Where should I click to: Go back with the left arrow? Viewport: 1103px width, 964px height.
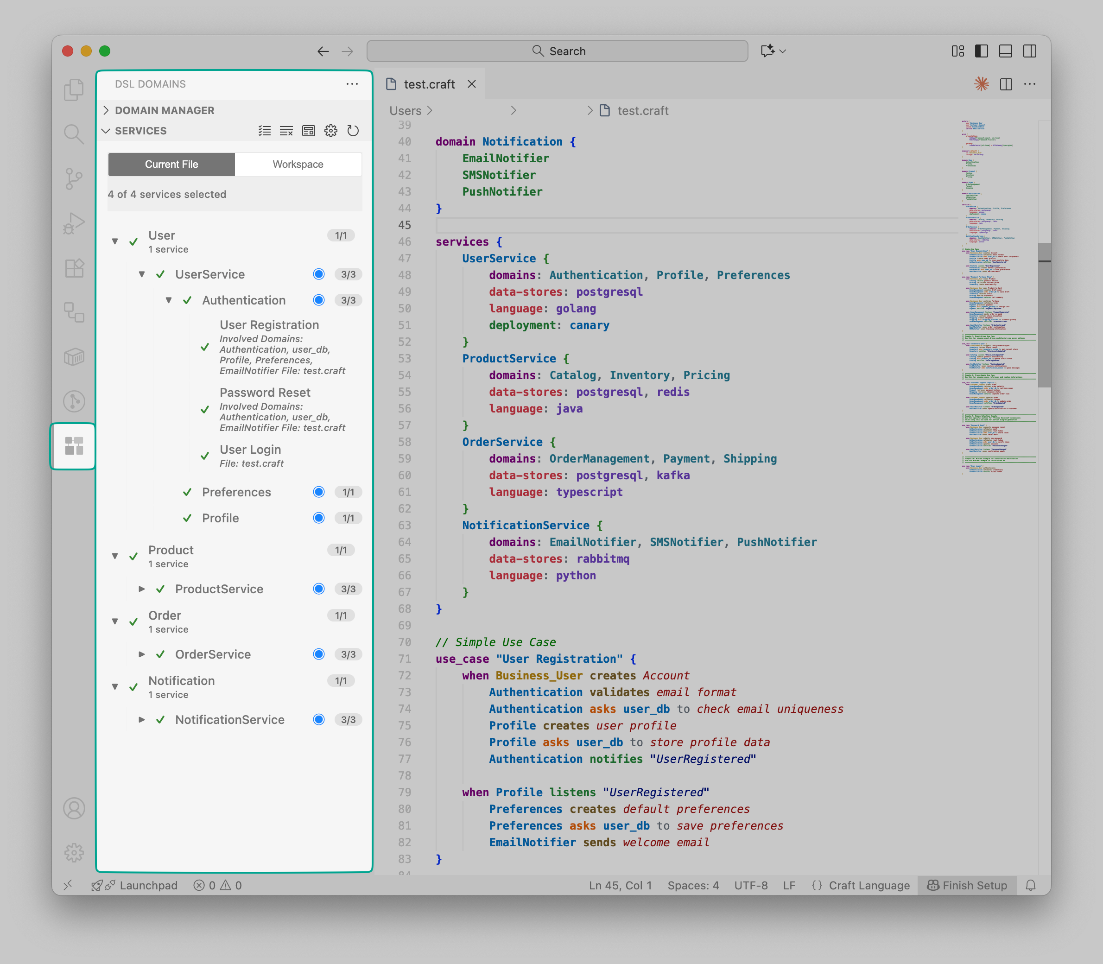pyautogui.click(x=323, y=51)
